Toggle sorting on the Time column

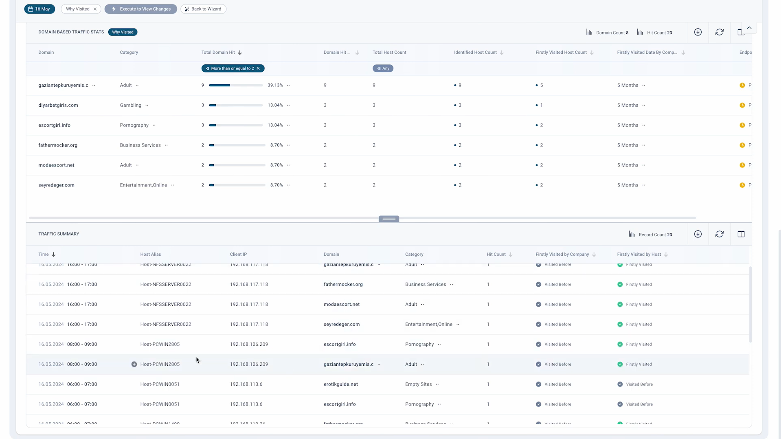[x=53, y=254]
